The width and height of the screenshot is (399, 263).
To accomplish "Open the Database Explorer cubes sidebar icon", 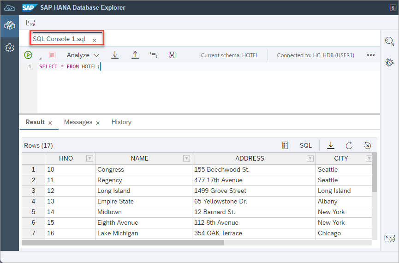I will pyautogui.click(x=10, y=25).
